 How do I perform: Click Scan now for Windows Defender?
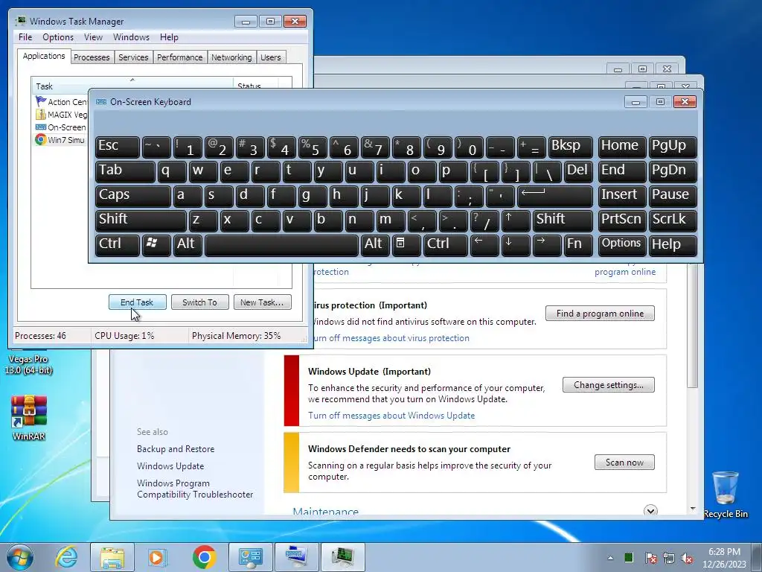click(624, 462)
